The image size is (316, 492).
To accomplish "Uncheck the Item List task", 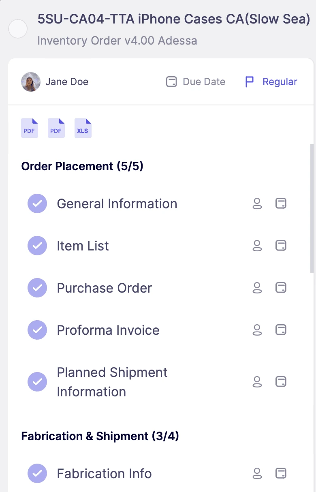I will pyautogui.click(x=37, y=246).
